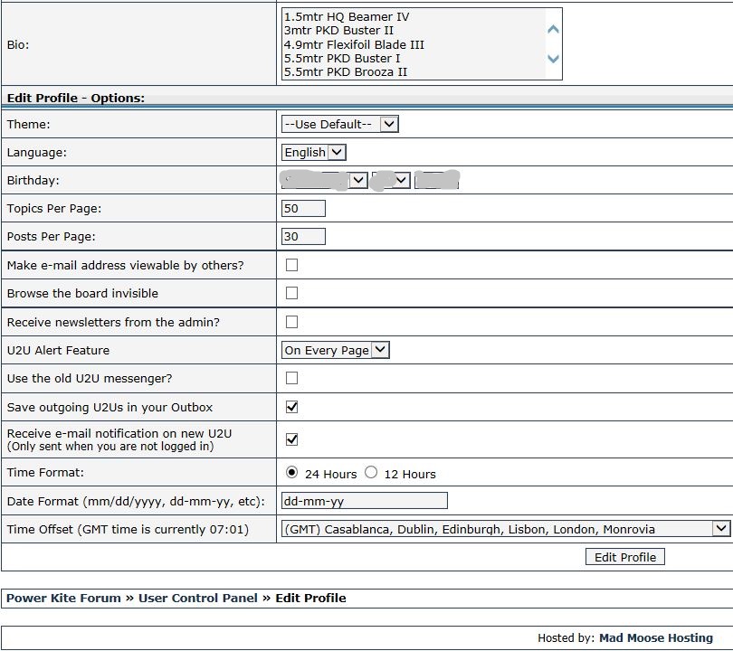733x651 pixels.
Task: Click the Posts Per Page field
Action: (x=304, y=237)
